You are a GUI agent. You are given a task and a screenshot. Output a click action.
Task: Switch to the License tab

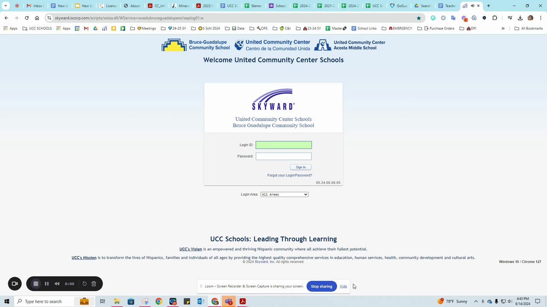click(x=108, y=6)
